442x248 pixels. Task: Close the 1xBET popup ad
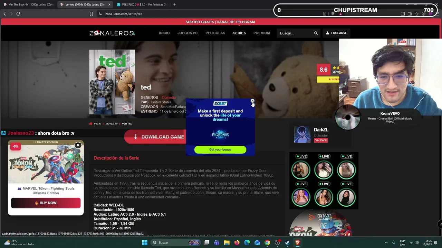(252, 101)
